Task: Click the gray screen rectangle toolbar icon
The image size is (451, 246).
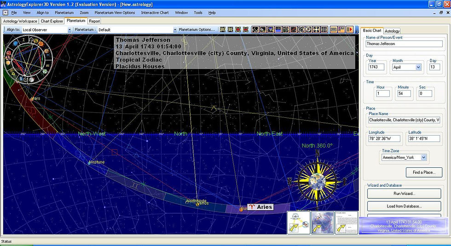Action: point(334,29)
